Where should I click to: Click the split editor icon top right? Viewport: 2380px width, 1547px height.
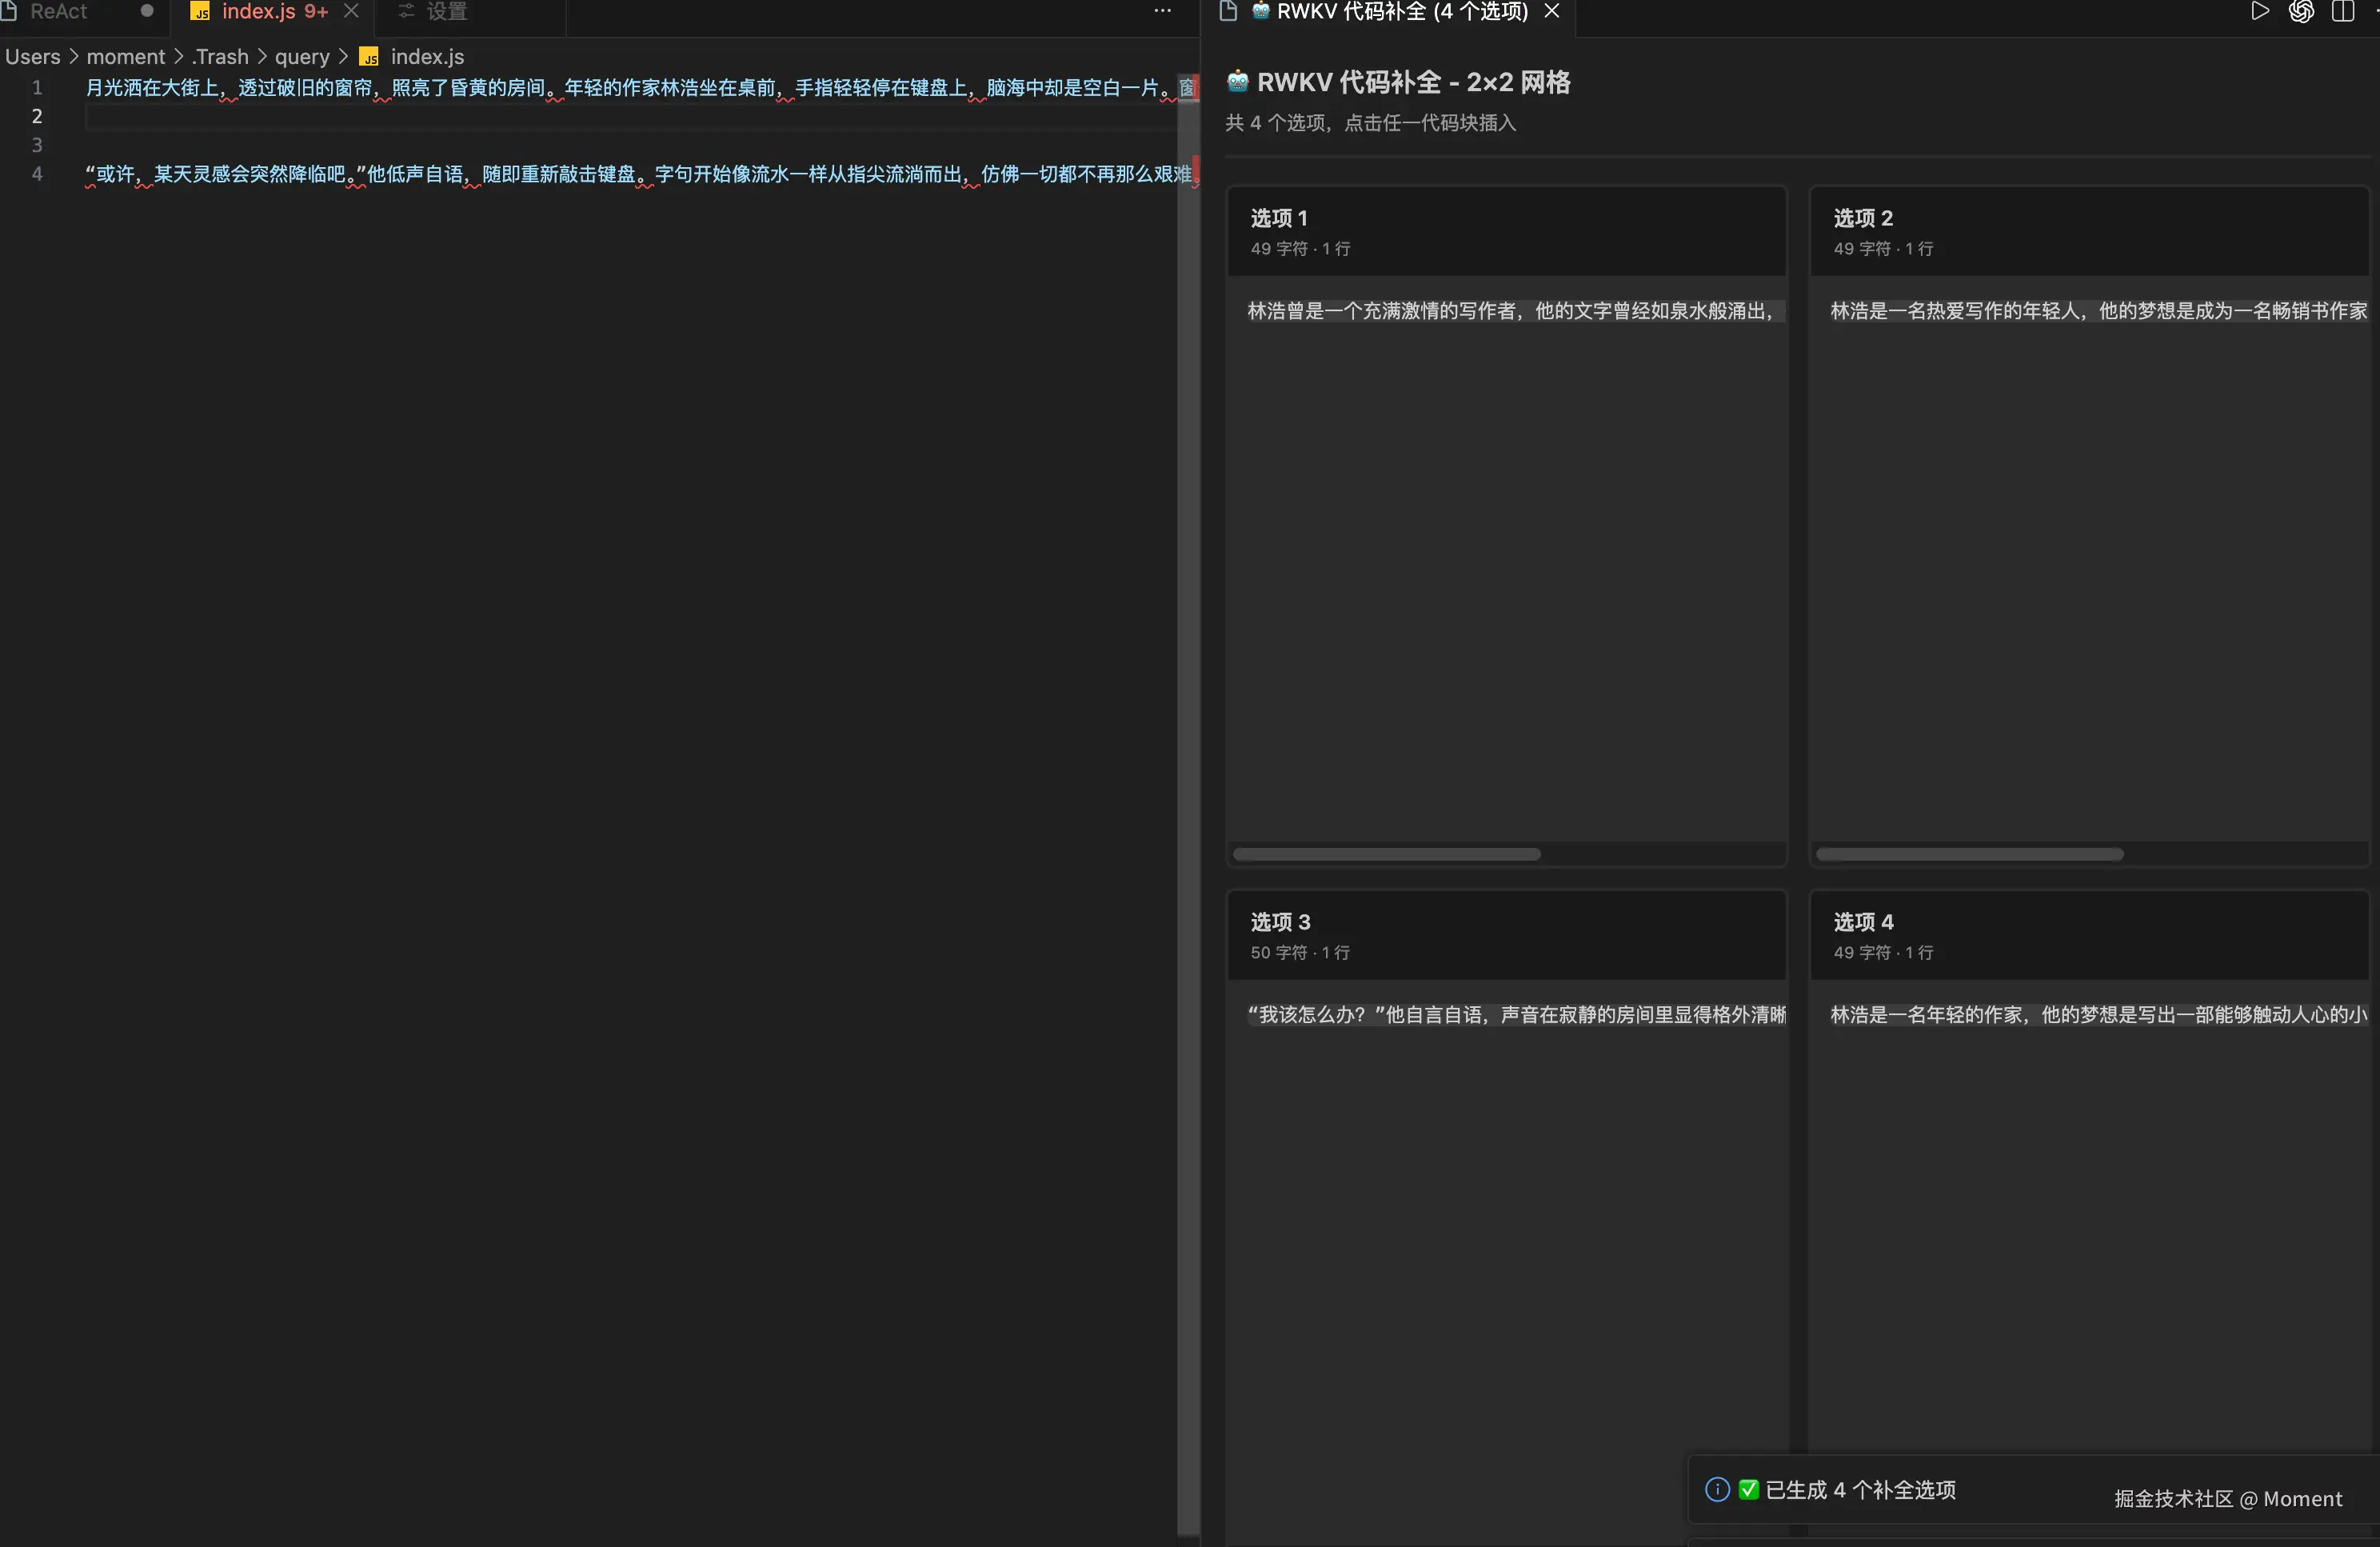click(2344, 12)
